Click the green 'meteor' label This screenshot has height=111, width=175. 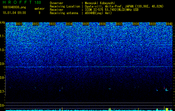pos(40,9)
